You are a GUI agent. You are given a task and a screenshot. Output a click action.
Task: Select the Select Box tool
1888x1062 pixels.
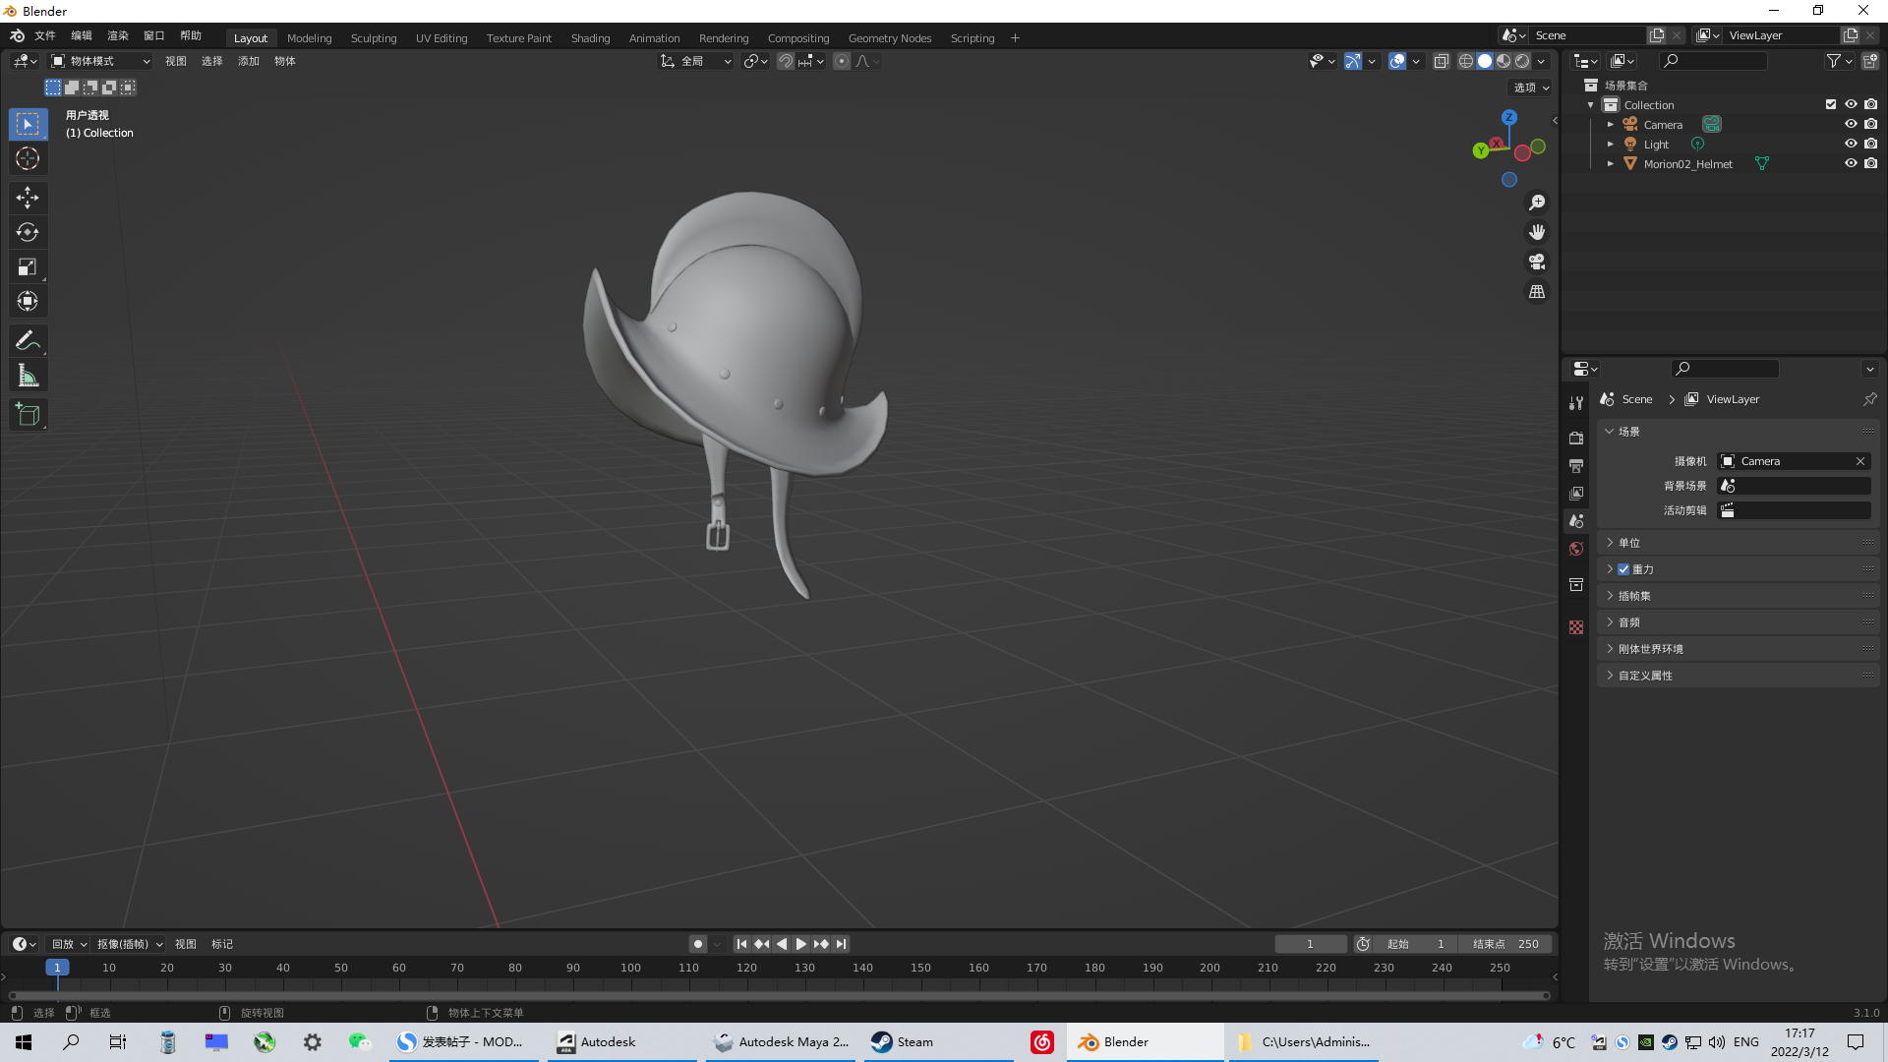[x=28, y=124]
